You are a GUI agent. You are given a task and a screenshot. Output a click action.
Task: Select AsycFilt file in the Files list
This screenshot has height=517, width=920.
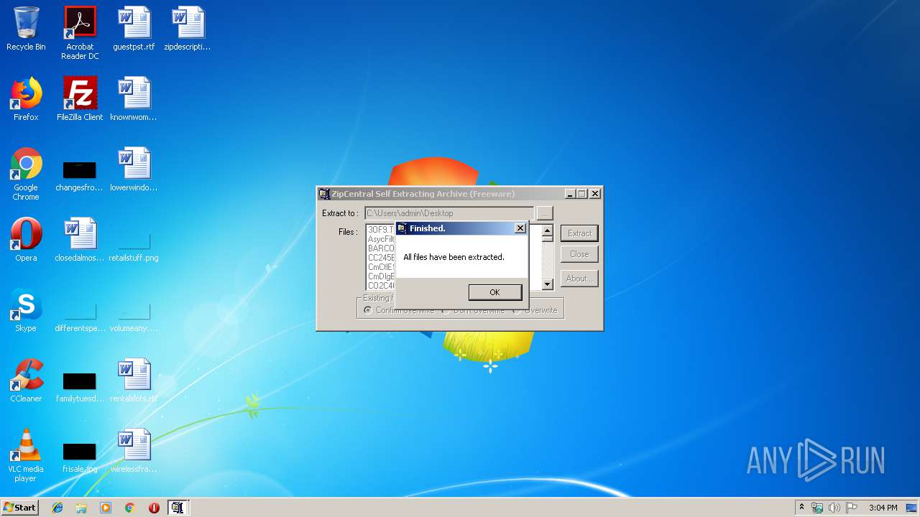click(381, 239)
